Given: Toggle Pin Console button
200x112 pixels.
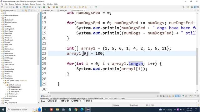Looking at the screenshot, I should [x=183, y=96].
